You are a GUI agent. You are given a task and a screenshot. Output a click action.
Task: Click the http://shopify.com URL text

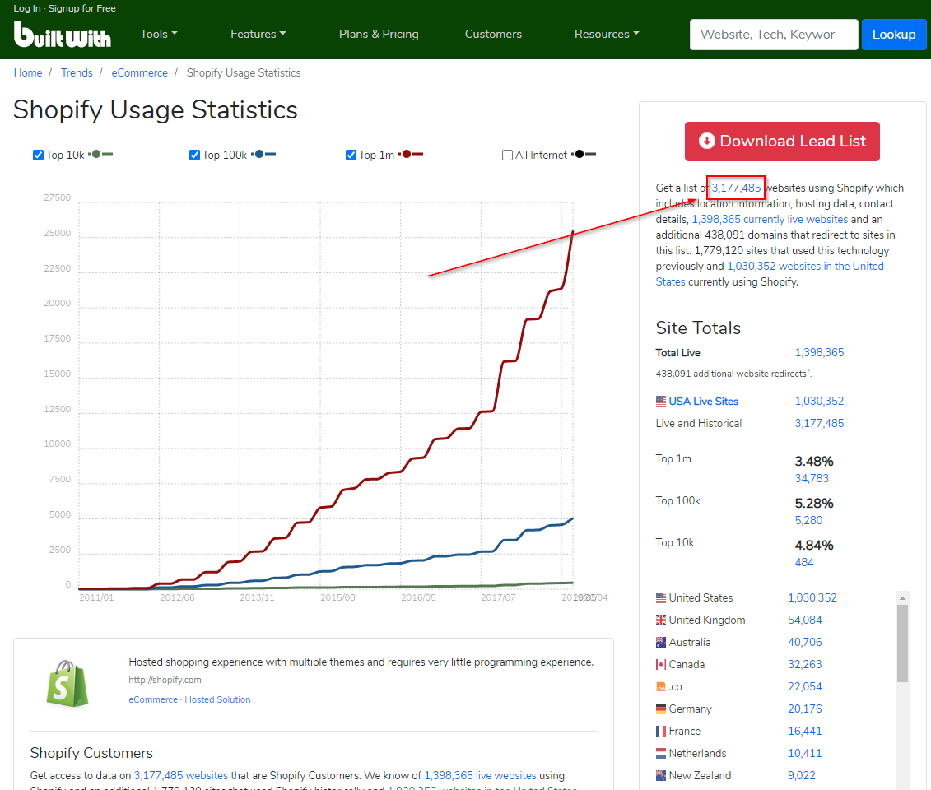tap(165, 680)
